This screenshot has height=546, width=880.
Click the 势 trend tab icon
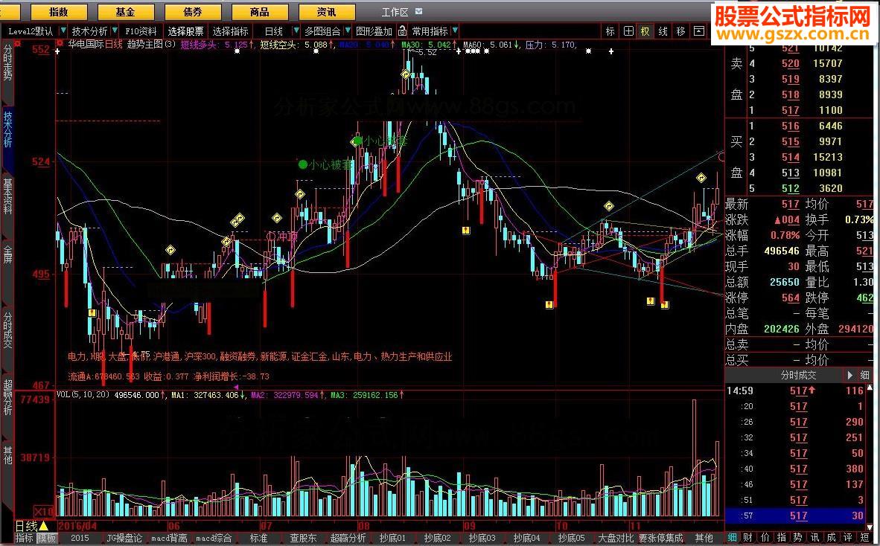pyautogui.click(x=798, y=538)
